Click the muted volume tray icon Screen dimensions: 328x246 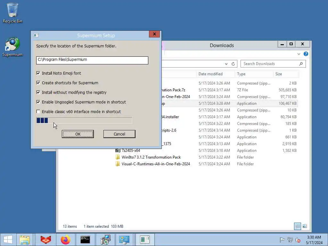coord(298,240)
